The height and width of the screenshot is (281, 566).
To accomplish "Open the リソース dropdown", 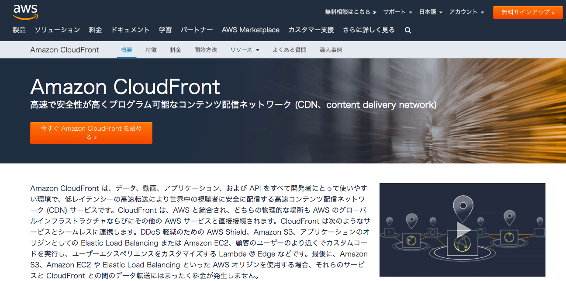I will click(x=245, y=50).
